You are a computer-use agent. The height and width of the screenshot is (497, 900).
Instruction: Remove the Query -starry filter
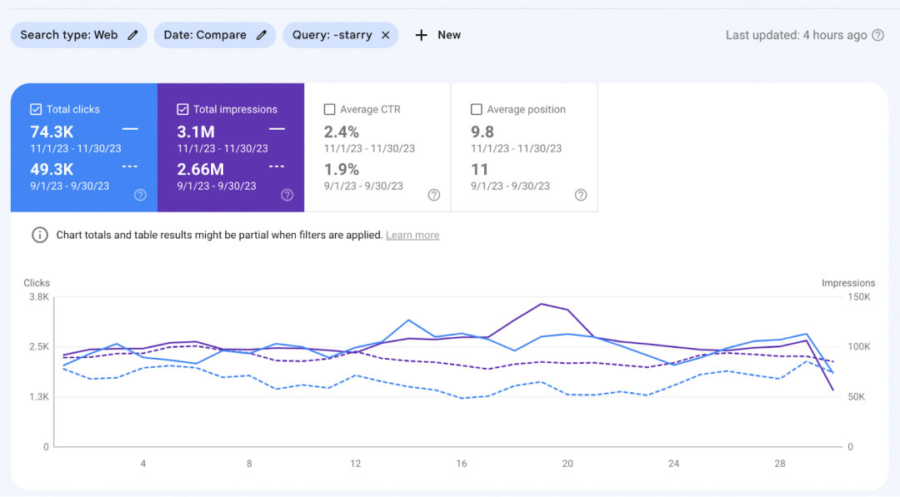385,35
